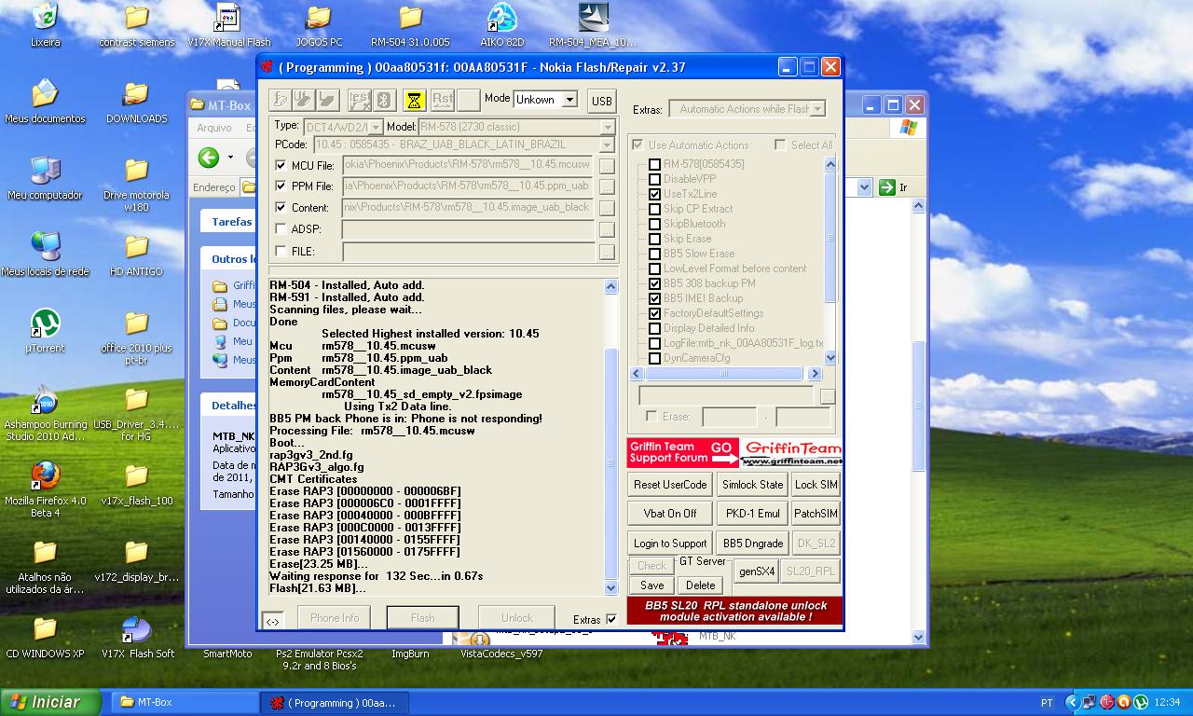Click the 'Uf' hand toolbar icon

pyautogui.click(x=303, y=100)
